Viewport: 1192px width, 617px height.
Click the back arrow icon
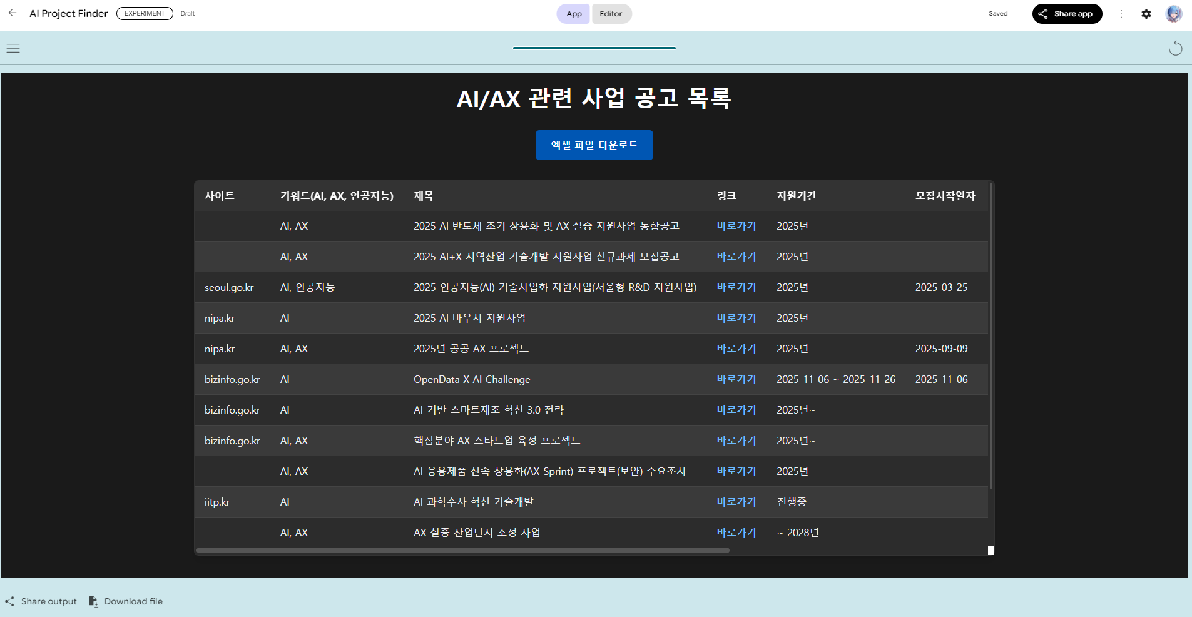click(13, 13)
